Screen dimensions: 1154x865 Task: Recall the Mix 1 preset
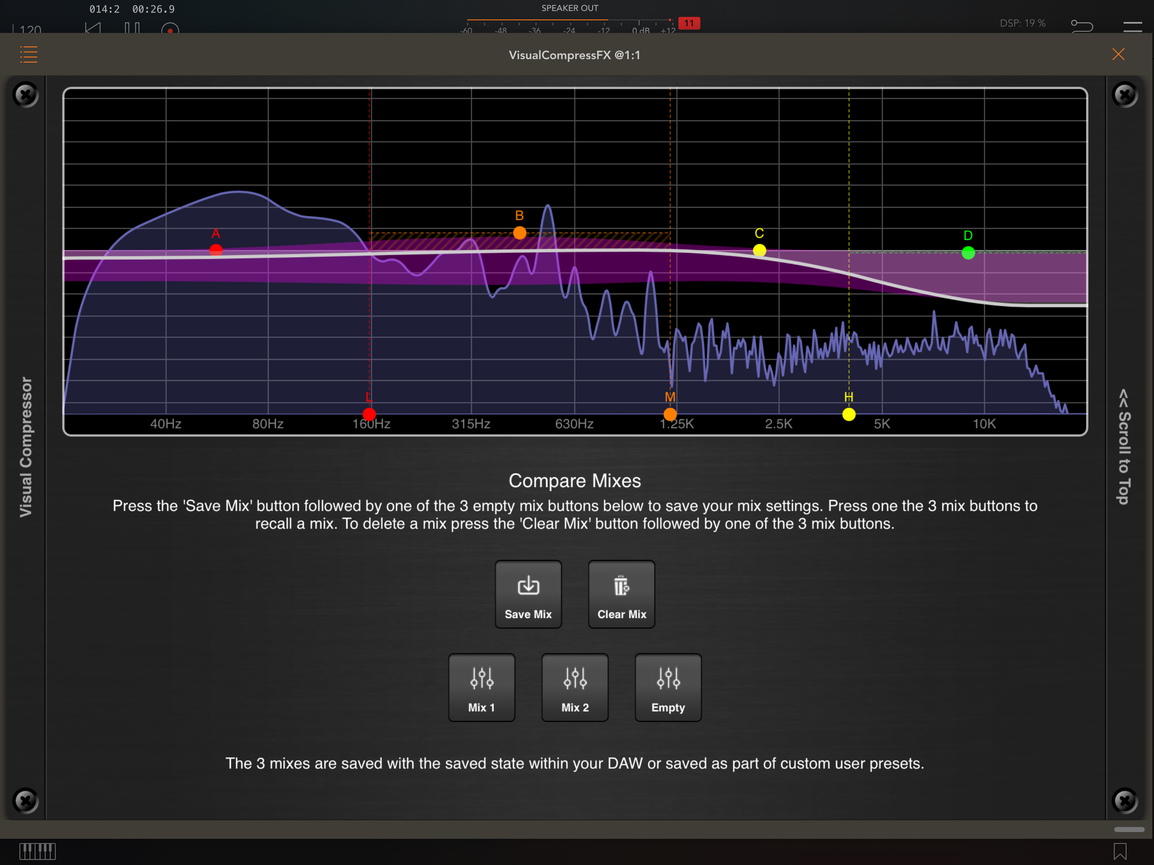pos(481,687)
